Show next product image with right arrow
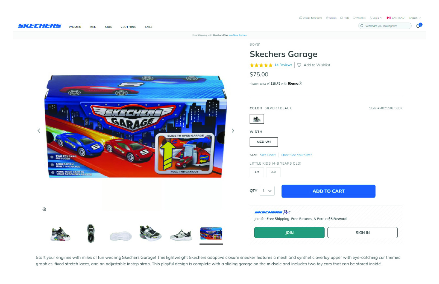 coord(233,131)
